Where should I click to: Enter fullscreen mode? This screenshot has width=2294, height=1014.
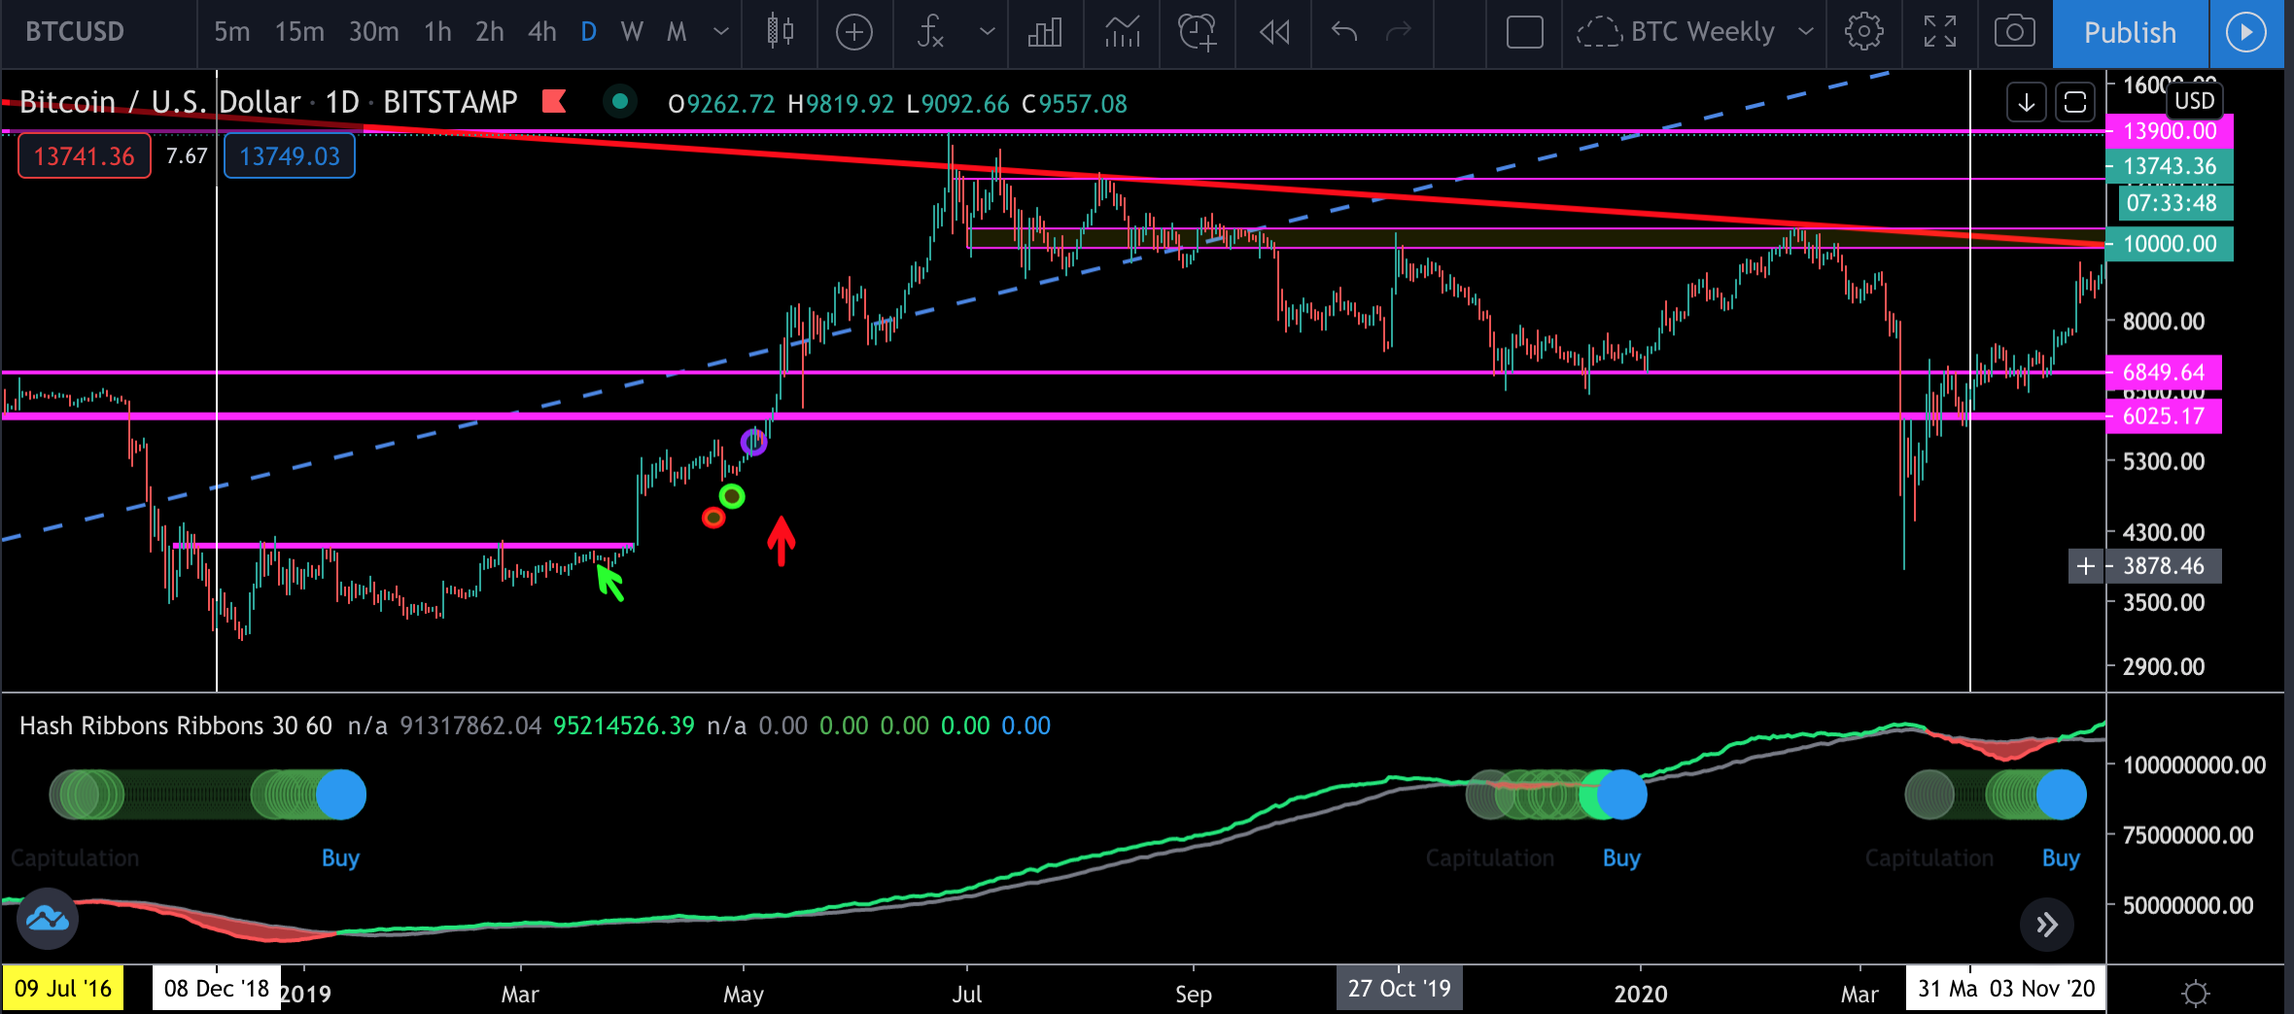coord(1939,32)
